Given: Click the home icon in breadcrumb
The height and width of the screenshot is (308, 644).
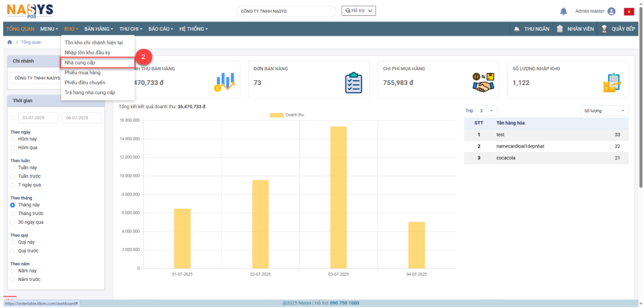Looking at the screenshot, I should point(10,42).
